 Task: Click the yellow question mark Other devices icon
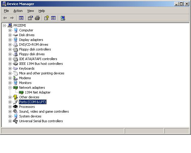(x=16, y=97)
